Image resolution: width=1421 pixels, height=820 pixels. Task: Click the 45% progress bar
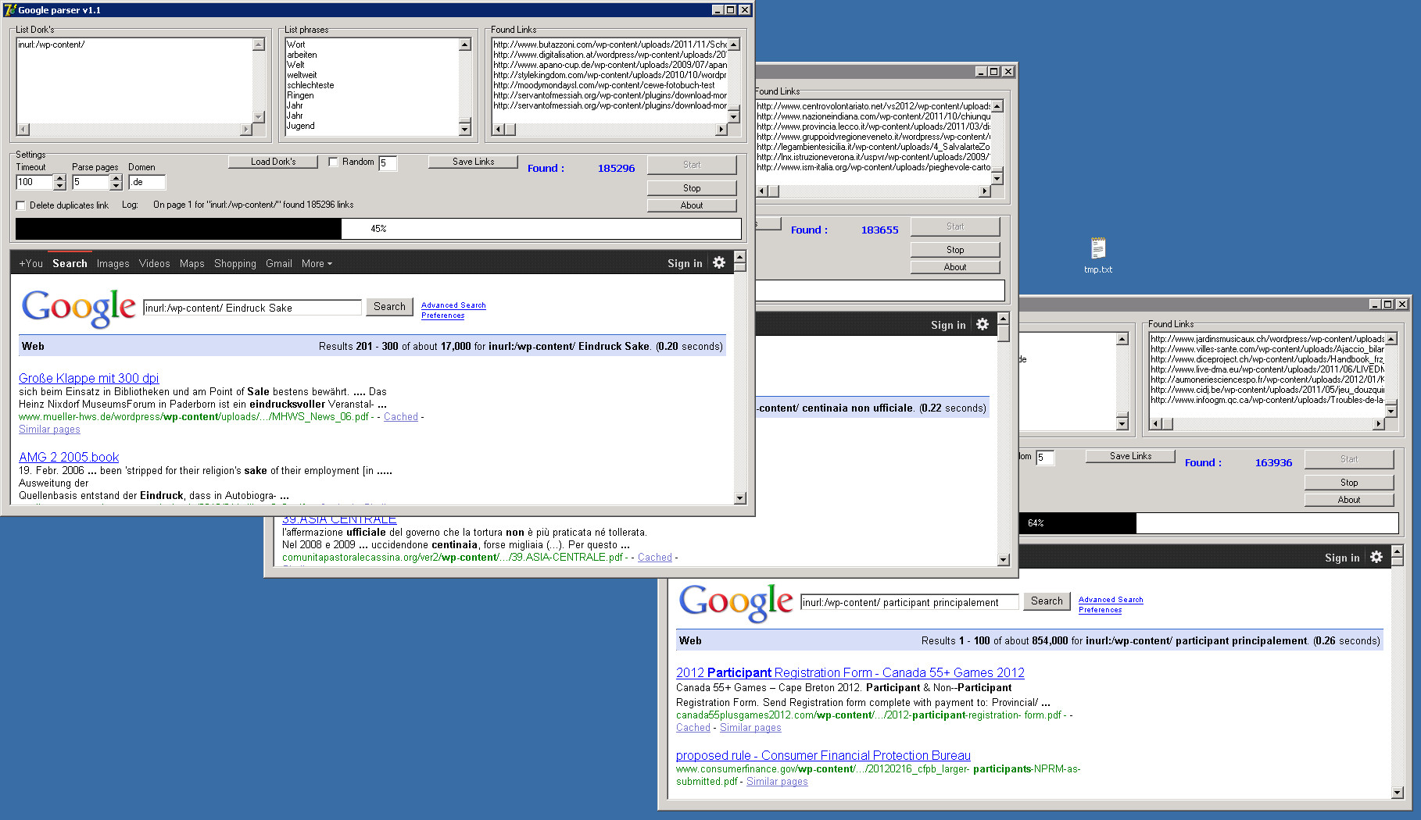click(x=378, y=229)
